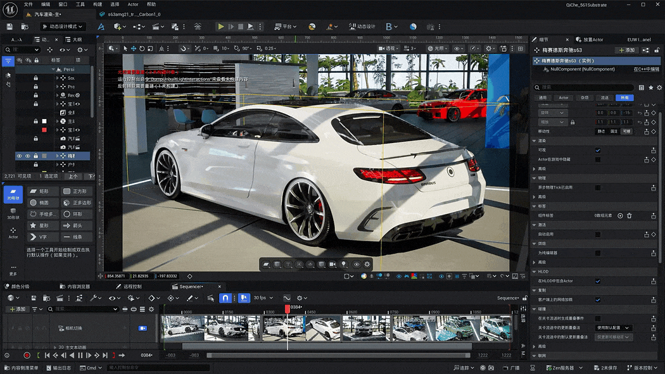The width and height of the screenshot is (665, 374).
Task: Choose the 星形 star shape tool
Action: pos(43,226)
